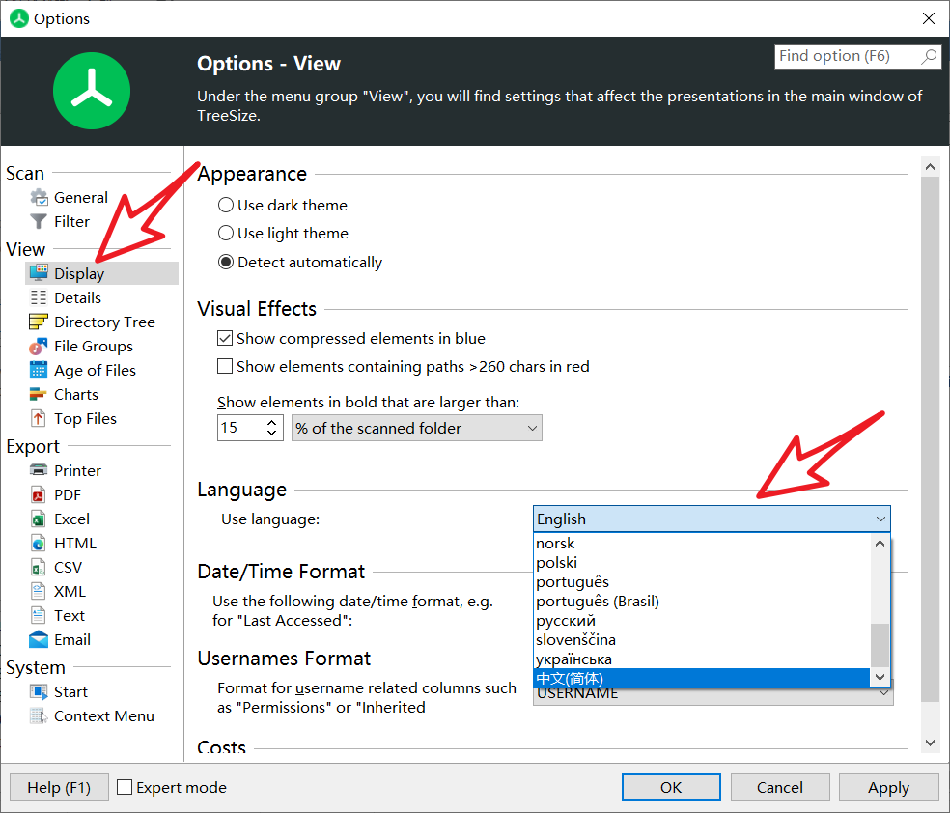The width and height of the screenshot is (950, 813).
Task: Collapse the Use language combo box
Action: pyautogui.click(x=880, y=519)
